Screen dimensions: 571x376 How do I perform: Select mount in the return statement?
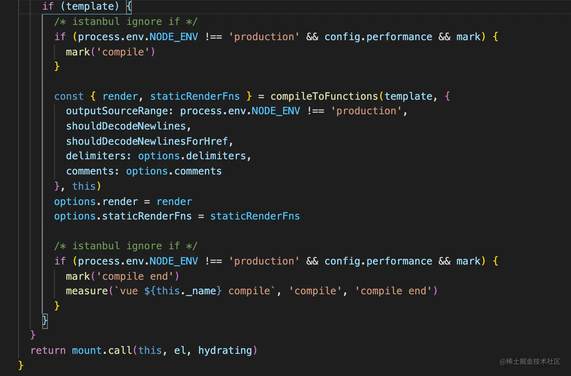(x=87, y=351)
